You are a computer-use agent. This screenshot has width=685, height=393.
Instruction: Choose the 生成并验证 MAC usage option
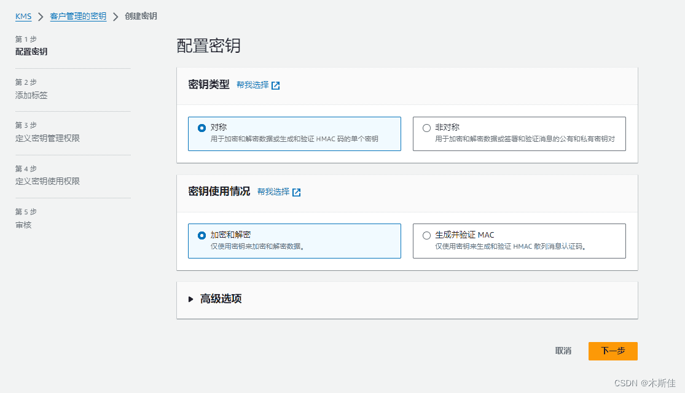[428, 235]
